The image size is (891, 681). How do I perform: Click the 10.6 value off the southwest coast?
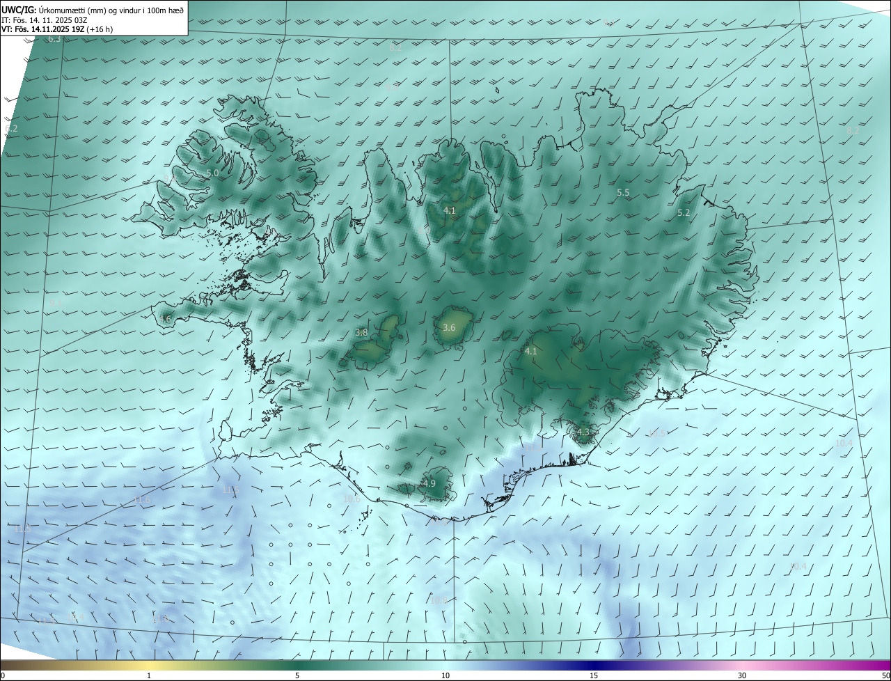coord(352,499)
